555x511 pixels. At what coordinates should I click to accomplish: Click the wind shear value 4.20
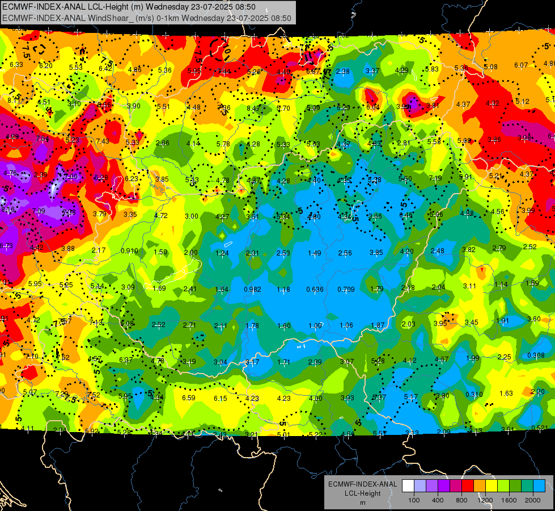pos(406,252)
